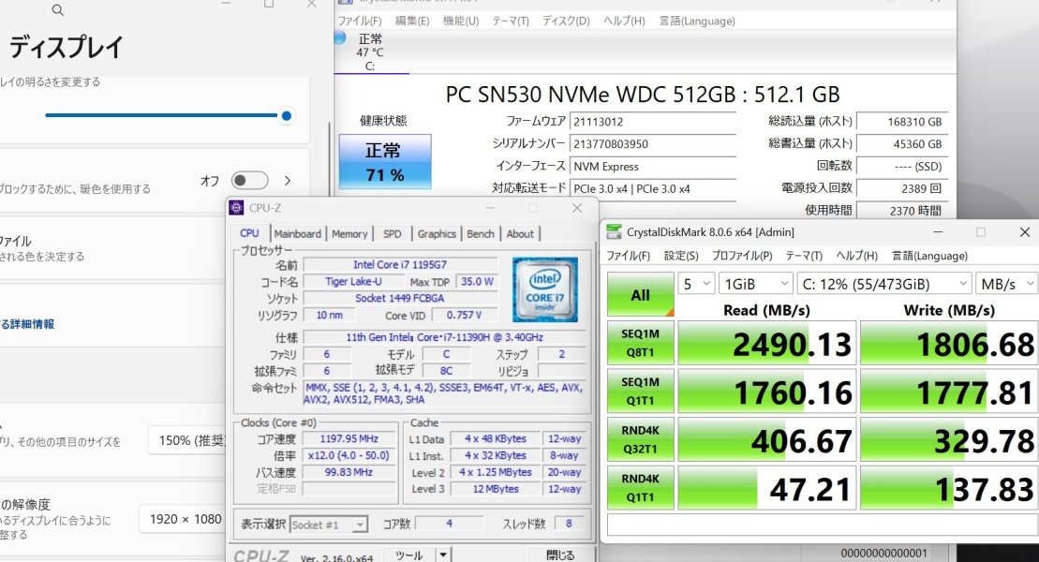The width and height of the screenshot is (1039, 562).
Task: Open the ツール dropdown arrow in CPU-Z
Action: (443, 555)
